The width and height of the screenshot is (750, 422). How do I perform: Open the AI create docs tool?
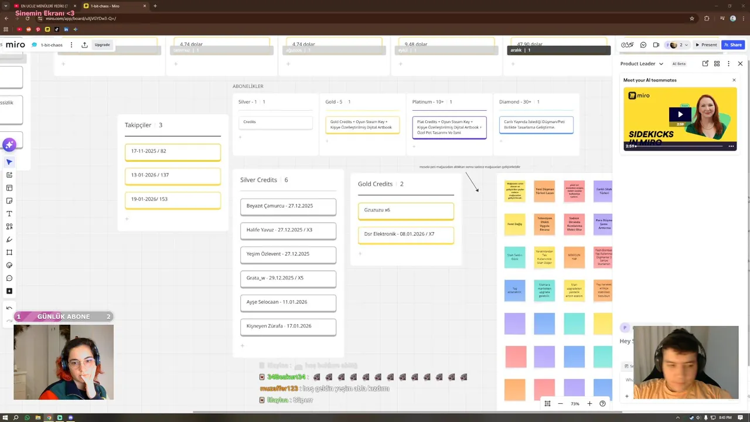coord(9,175)
